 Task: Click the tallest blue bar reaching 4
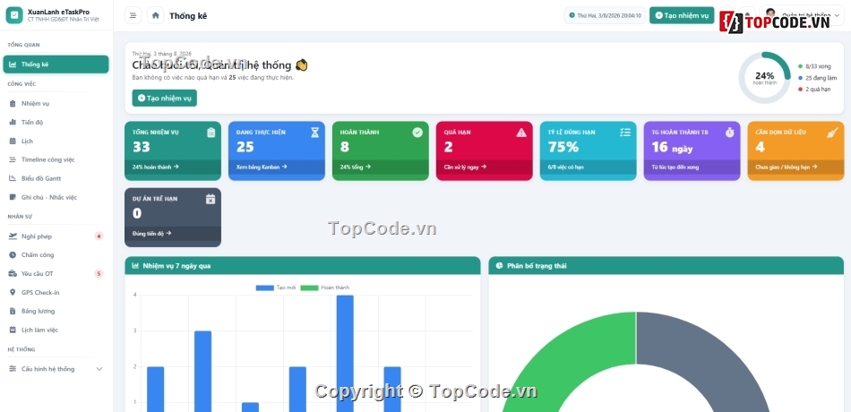point(345,353)
